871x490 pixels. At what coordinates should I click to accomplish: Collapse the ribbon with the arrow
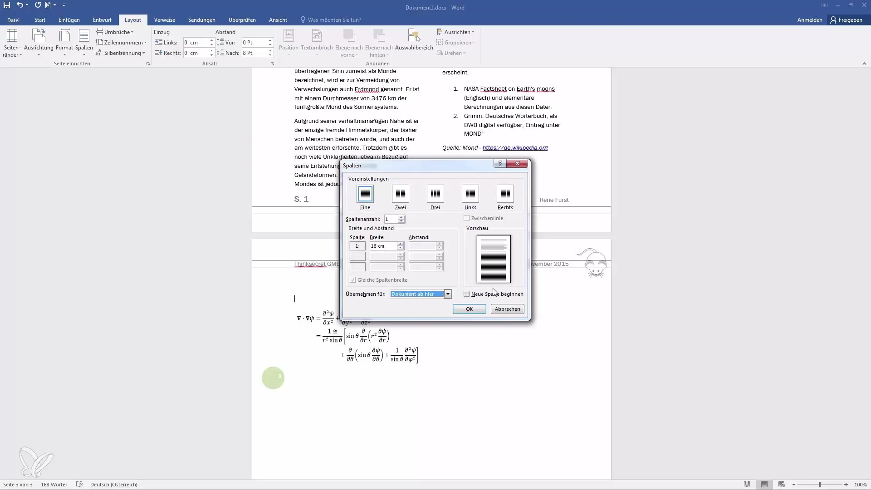(864, 64)
